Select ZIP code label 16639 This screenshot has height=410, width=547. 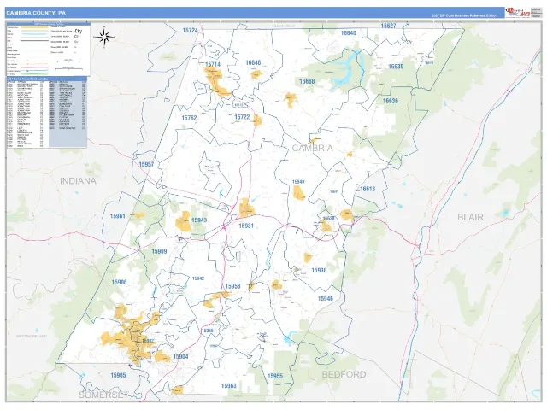(x=396, y=67)
